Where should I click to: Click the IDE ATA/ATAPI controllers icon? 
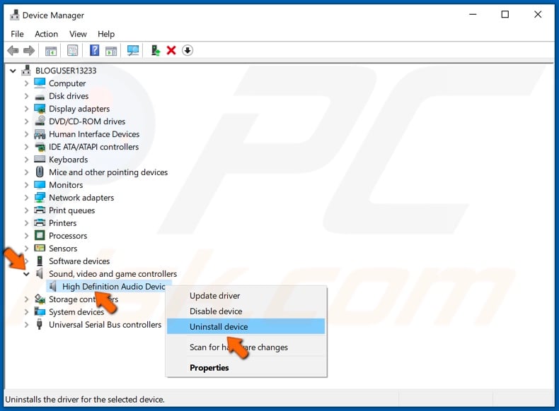[x=40, y=147]
